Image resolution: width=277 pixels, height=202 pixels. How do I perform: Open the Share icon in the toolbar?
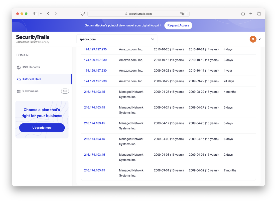(x=243, y=13)
